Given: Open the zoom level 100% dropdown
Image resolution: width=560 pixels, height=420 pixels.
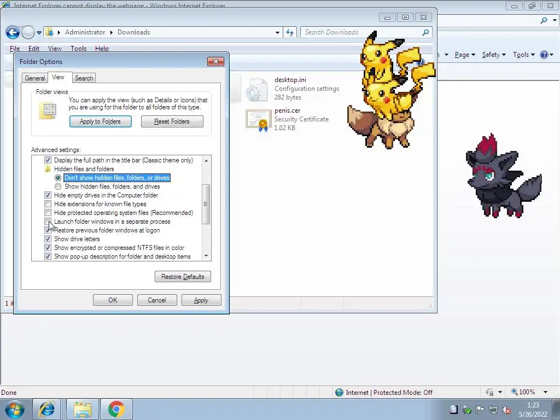Looking at the screenshot, I should tap(545, 392).
